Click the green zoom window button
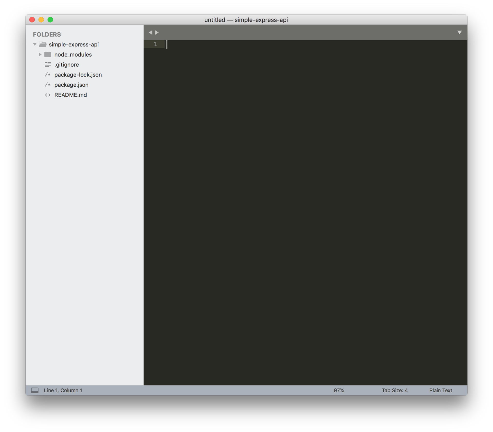 50,20
